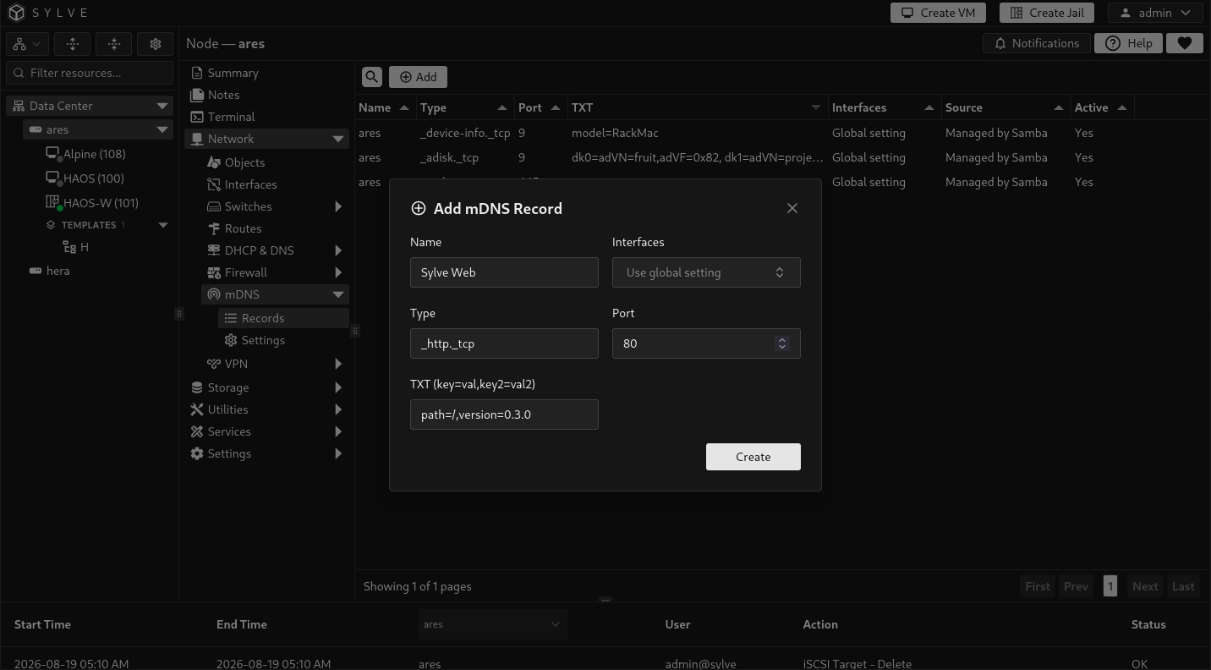The height and width of the screenshot is (670, 1211).
Task: Open the resource tree settings gear
Action: pos(156,44)
